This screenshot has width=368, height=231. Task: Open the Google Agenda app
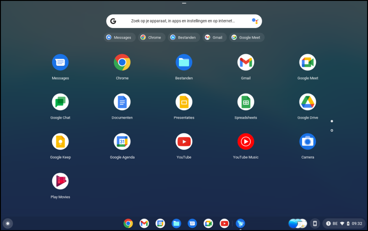[x=122, y=142]
